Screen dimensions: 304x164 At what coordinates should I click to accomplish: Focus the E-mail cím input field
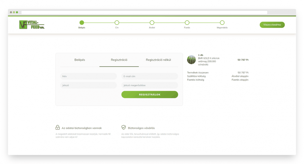150,76
